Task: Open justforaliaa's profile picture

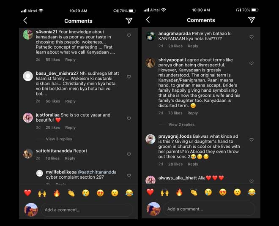Action: (28, 118)
